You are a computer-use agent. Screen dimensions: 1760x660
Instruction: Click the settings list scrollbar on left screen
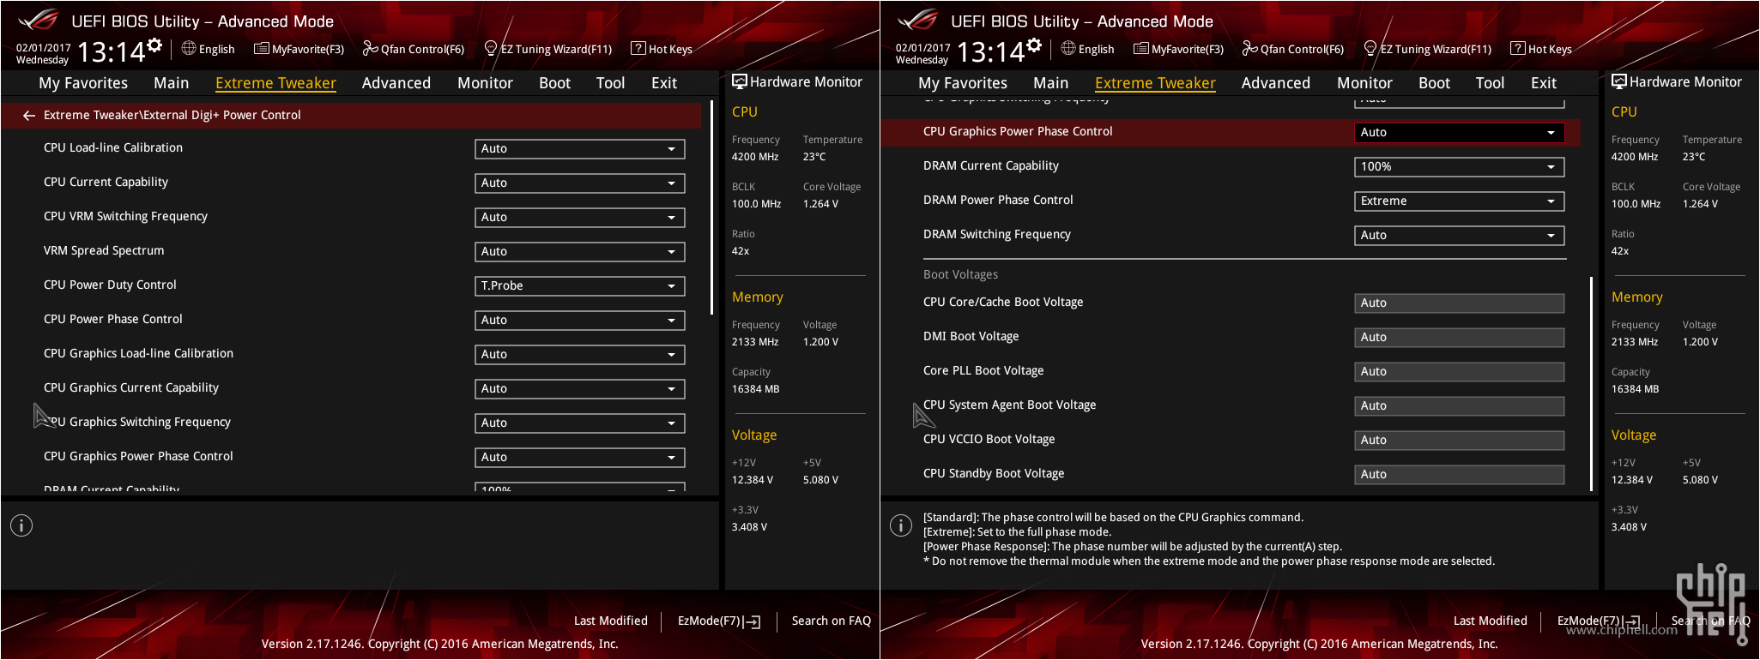pyautogui.click(x=711, y=208)
